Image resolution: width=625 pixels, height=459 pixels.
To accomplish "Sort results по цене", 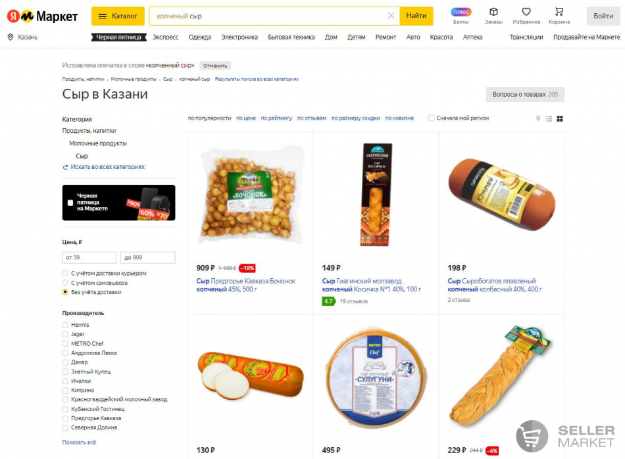I will [x=246, y=118].
